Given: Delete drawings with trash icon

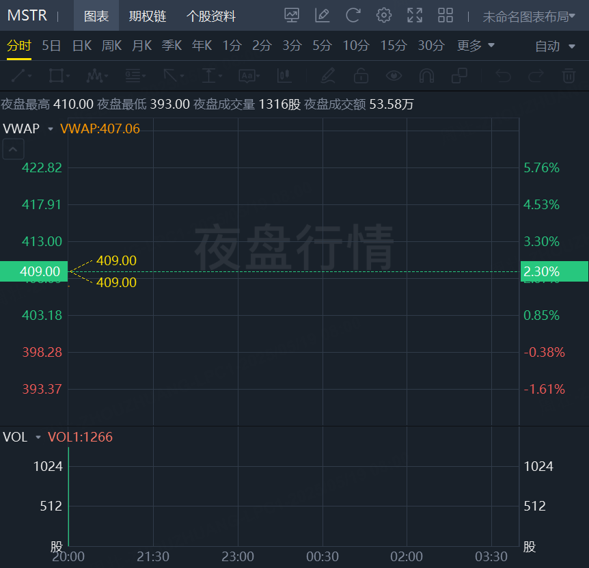Looking at the screenshot, I should 569,75.
